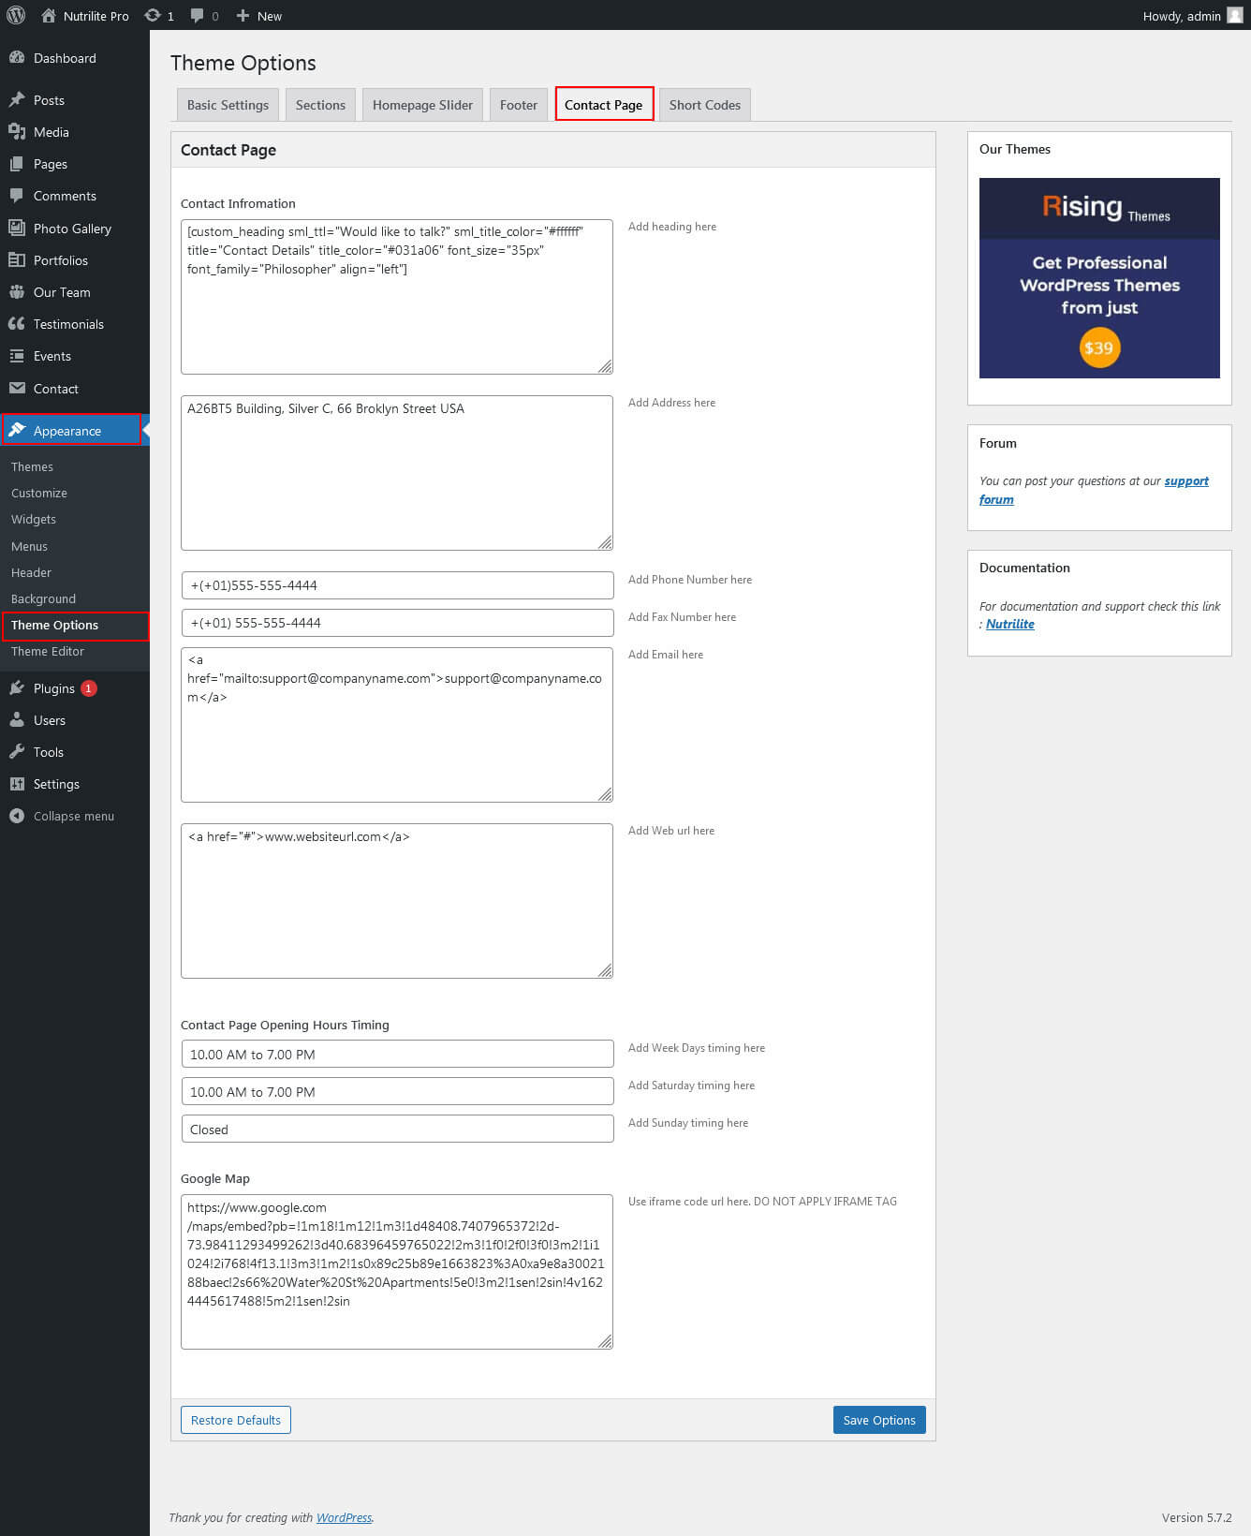
Task: Click the Save Options button
Action: [x=878, y=1420]
